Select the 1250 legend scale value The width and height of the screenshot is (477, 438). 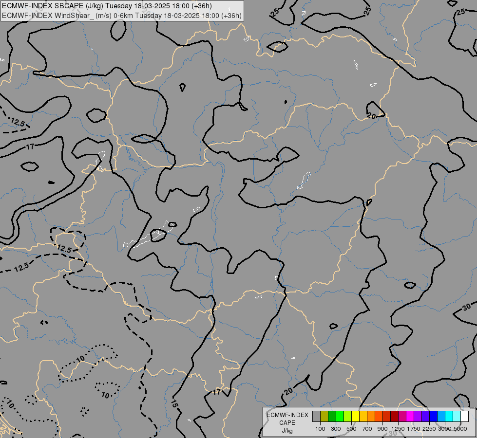point(398,429)
